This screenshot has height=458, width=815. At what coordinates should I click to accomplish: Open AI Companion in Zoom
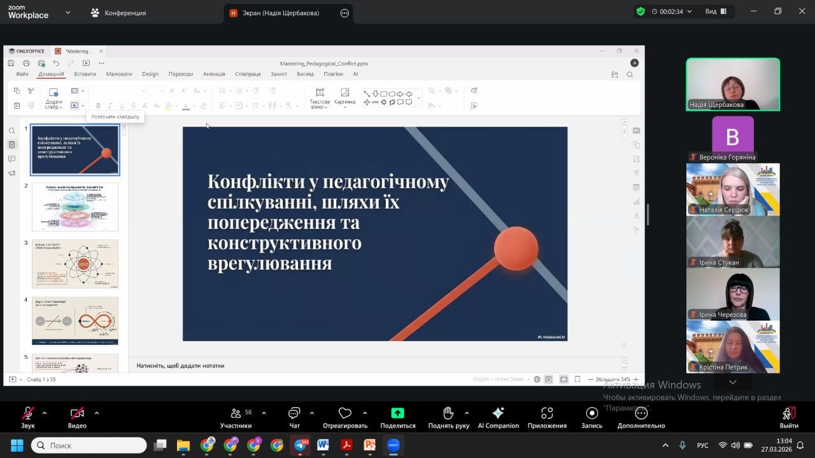tap(498, 417)
